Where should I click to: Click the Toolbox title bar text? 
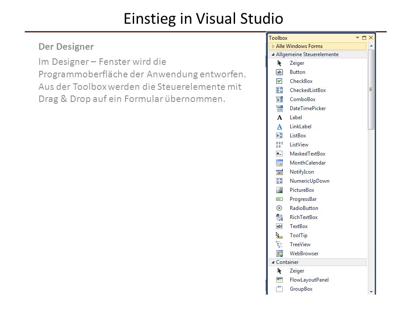(278, 38)
